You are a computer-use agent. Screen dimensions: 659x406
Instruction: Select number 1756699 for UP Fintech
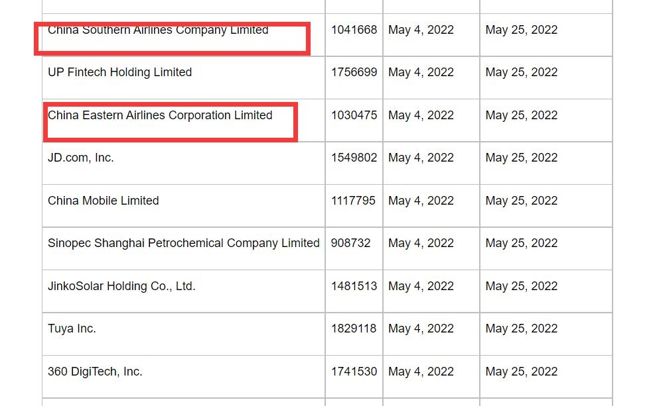coord(354,72)
